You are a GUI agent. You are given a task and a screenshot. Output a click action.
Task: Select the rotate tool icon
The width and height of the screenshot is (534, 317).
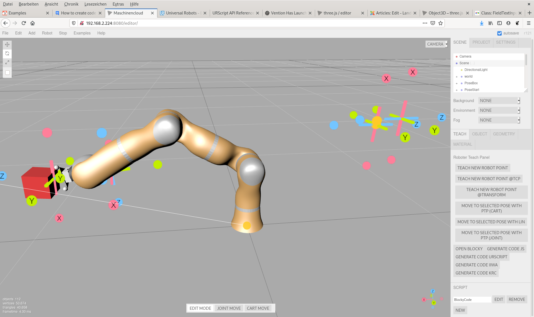pos(7,53)
